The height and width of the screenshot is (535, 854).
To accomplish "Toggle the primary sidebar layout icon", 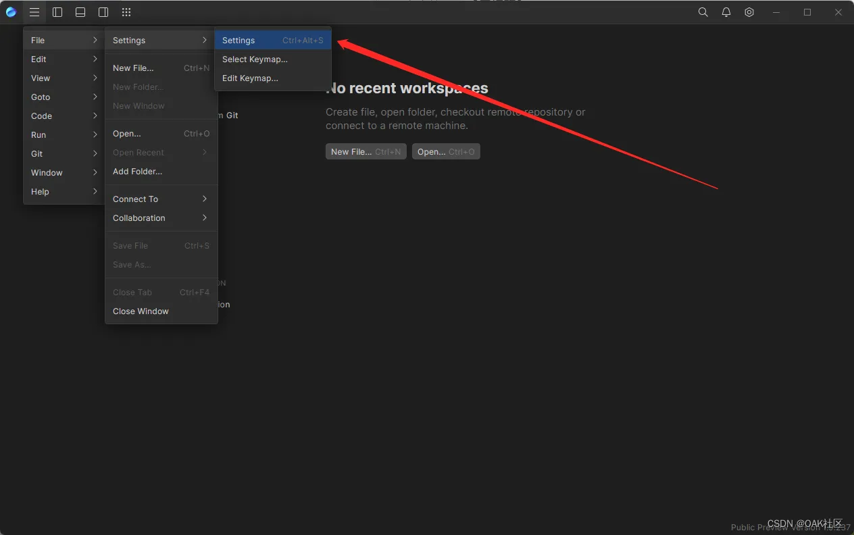I will pos(57,11).
